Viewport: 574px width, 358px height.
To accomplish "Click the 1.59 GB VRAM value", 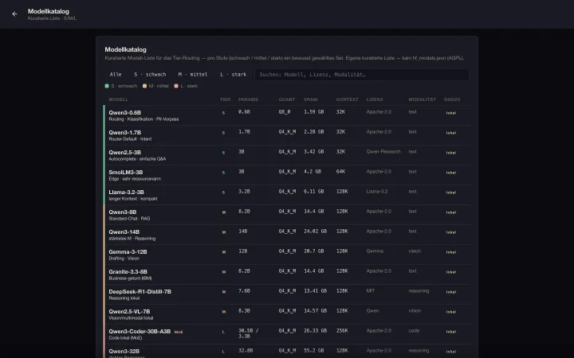I will pyautogui.click(x=314, y=112).
